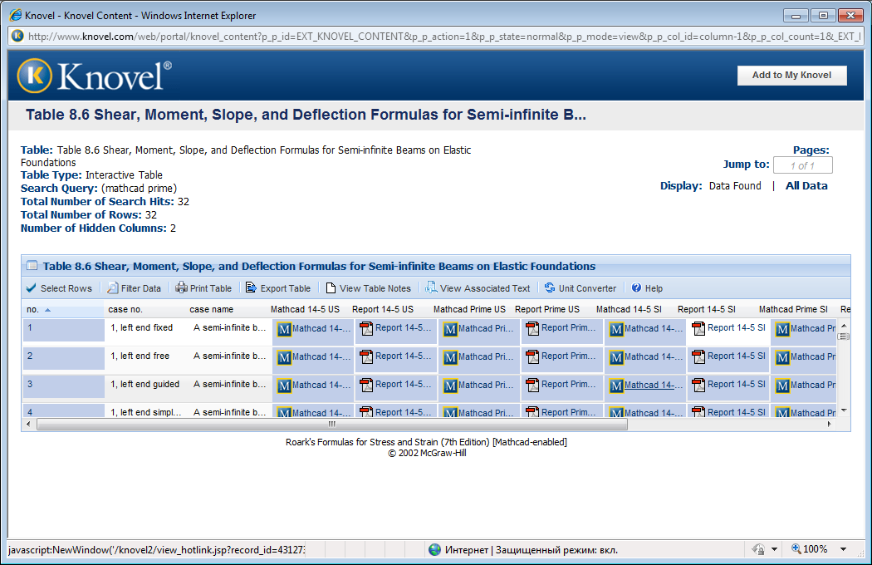Viewport: 872px width, 565px height.
Task: Open row 1 Mathcad 14-5 US file icon
Action: pos(284,329)
